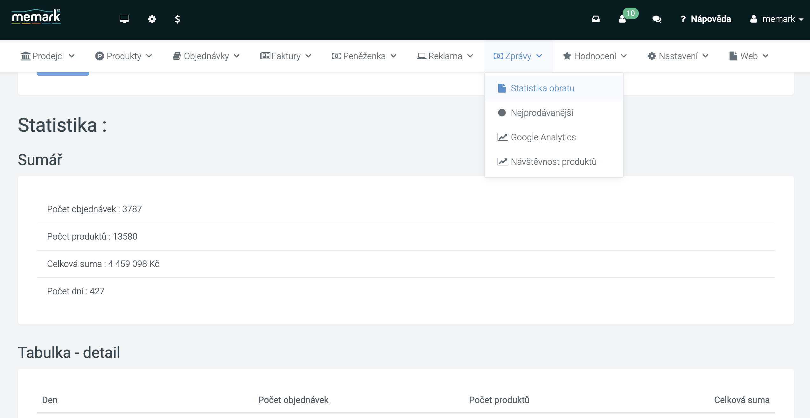Click the Google Analytics chart icon
Viewport: 810px width, 418px height.
click(x=502, y=137)
